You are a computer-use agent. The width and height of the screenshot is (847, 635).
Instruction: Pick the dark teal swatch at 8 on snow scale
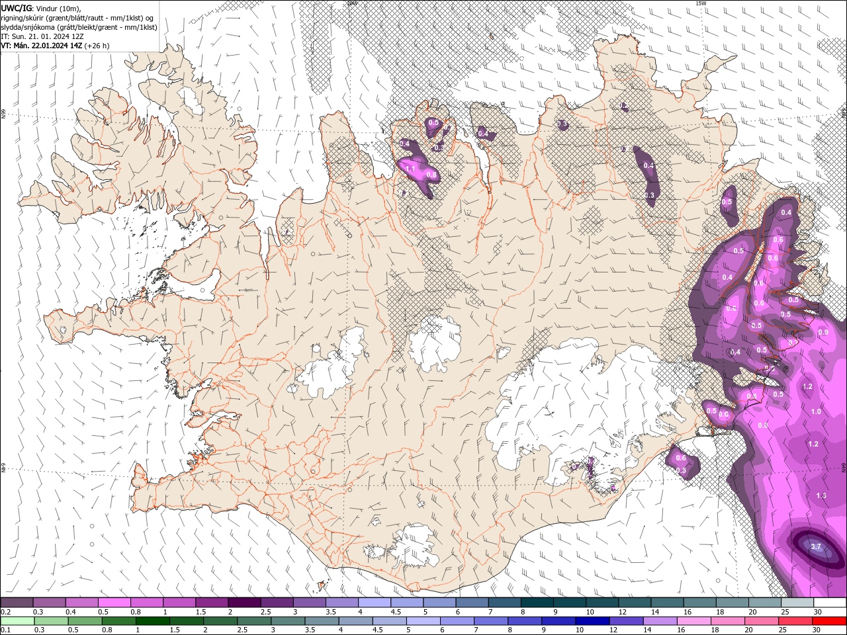coord(537,603)
